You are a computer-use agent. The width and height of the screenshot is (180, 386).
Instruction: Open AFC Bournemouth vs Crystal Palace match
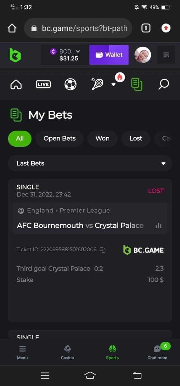tap(80, 225)
